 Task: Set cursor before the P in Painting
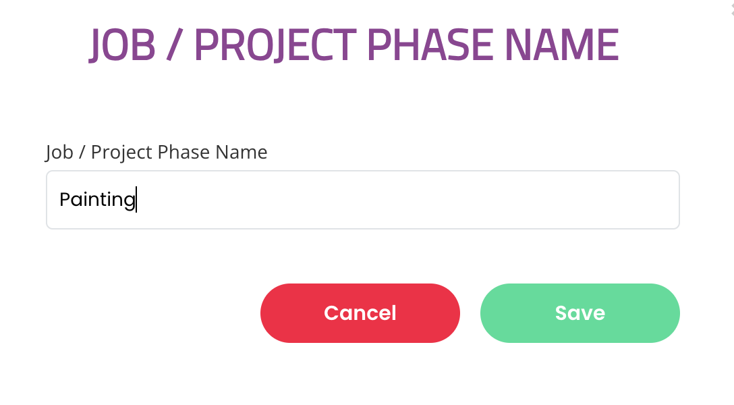pos(60,200)
